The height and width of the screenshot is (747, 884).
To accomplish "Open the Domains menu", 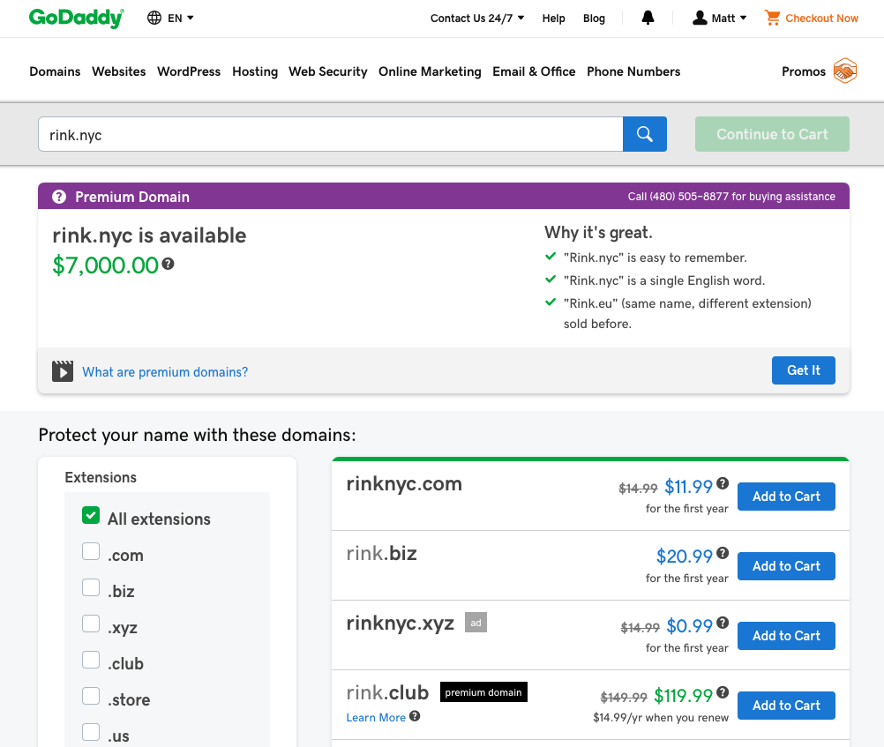I will tap(55, 71).
